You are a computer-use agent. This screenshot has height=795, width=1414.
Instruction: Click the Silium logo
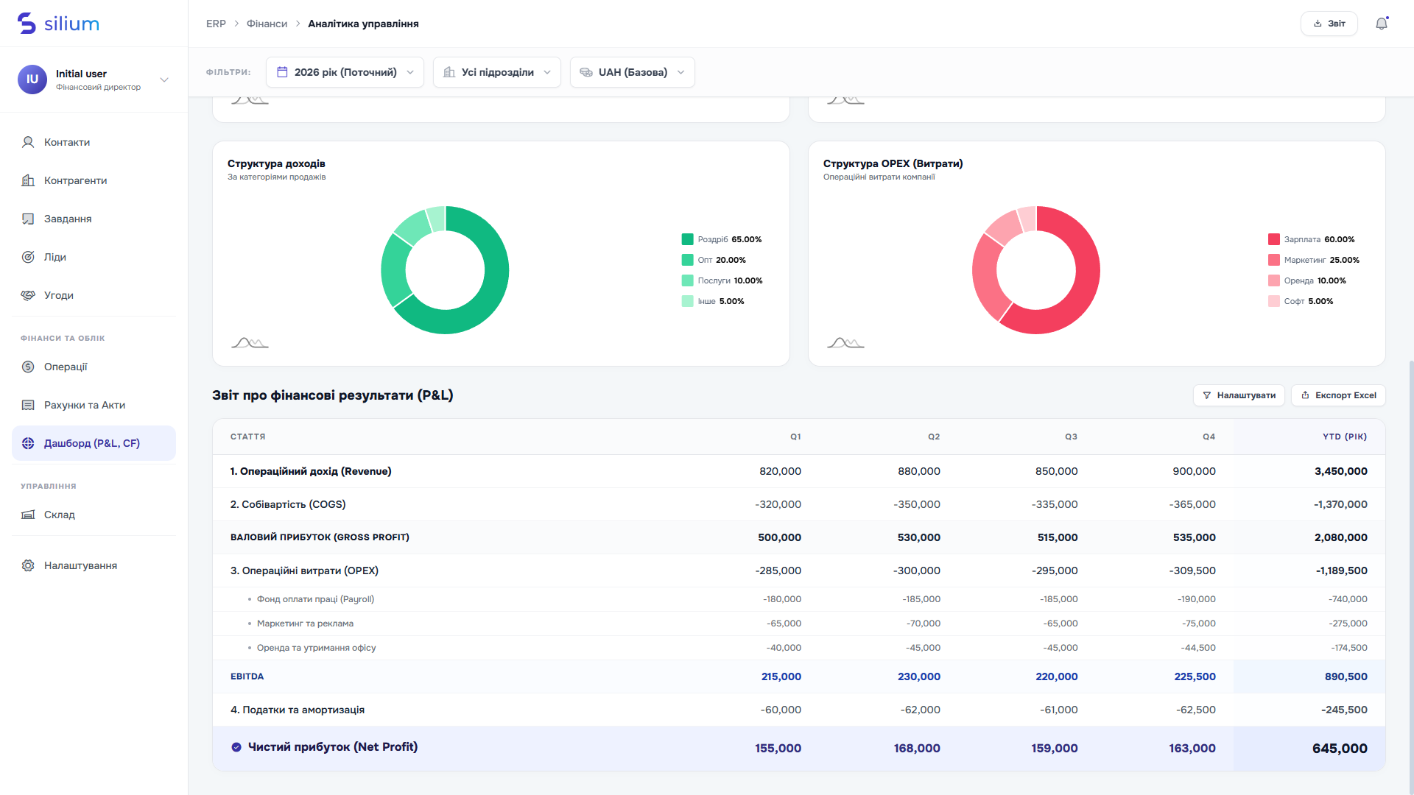(x=58, y=24)
